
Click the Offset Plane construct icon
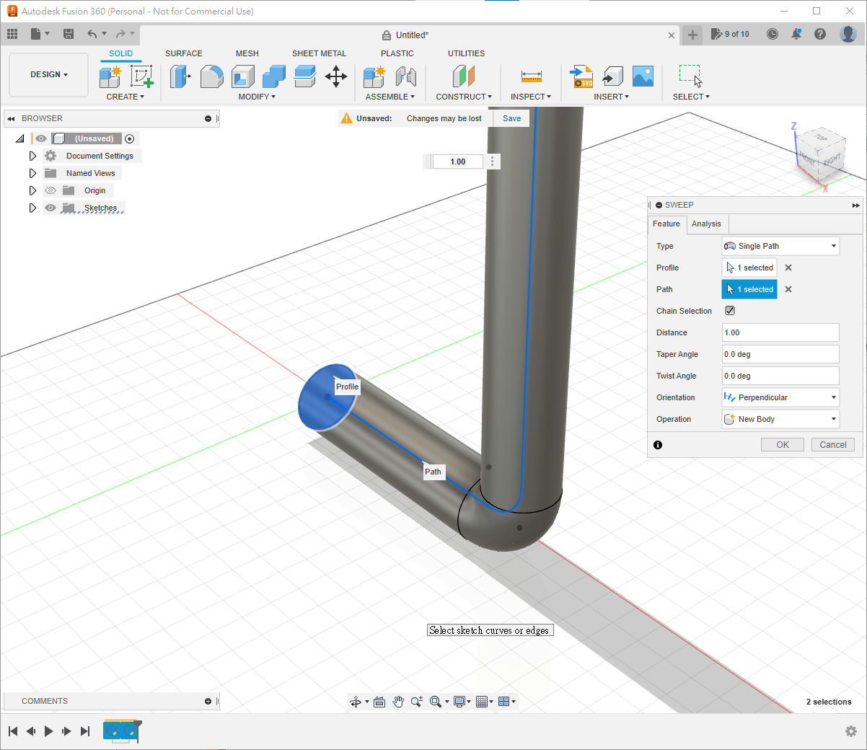(x=464, y=76)
